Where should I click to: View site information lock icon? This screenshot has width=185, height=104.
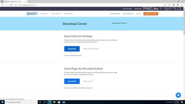point(16,5)
